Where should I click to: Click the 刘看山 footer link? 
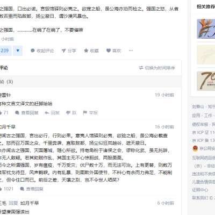pos(198,107)
